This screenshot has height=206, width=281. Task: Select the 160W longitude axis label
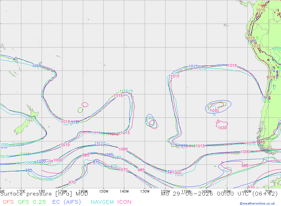point(83,191)
